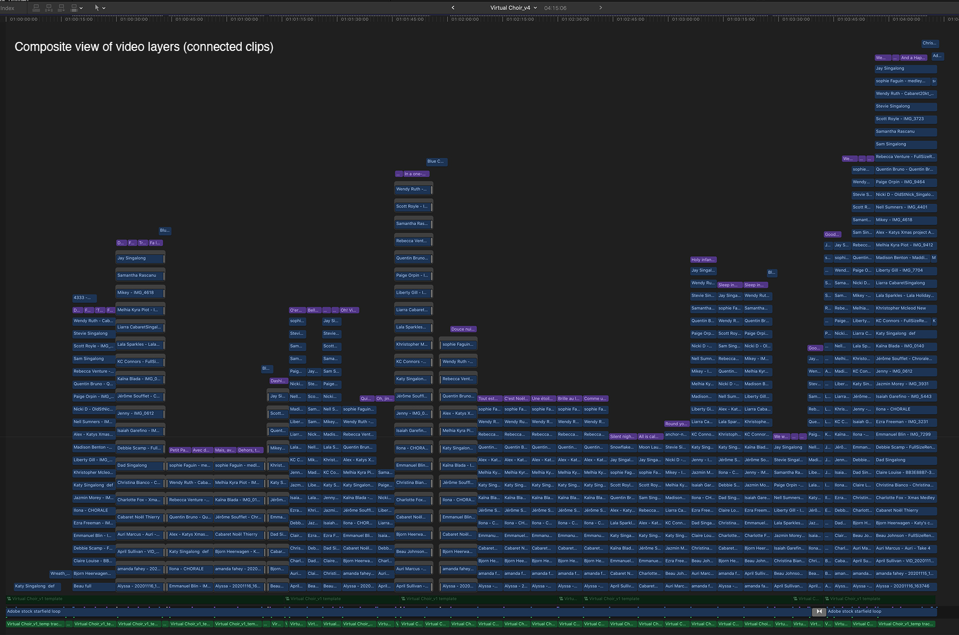Select the 'Douce nui...' title clip
The image size is (959, 635).
pos(463,329)
